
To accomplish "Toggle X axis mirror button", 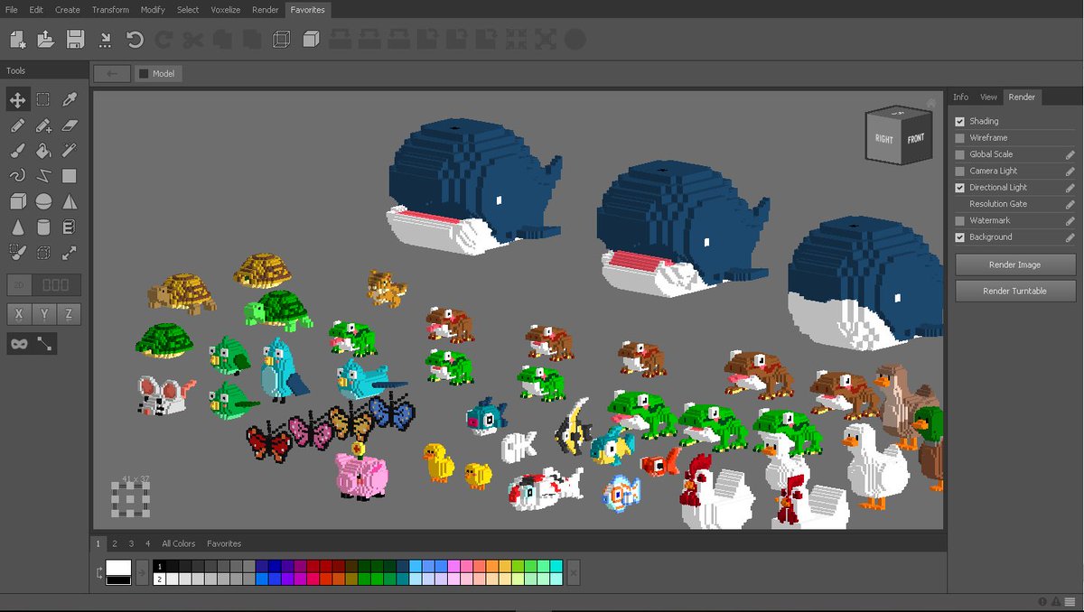I will click(x=18, y=314).
